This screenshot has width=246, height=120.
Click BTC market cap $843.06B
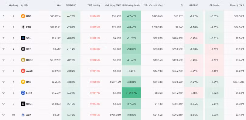tap(157, 16)
